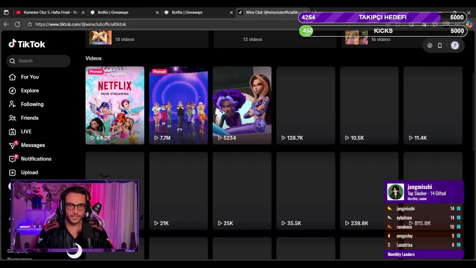Screen dimensions: 476x268
Task: Open video with 128.7K views
Action: click(306, 105)
